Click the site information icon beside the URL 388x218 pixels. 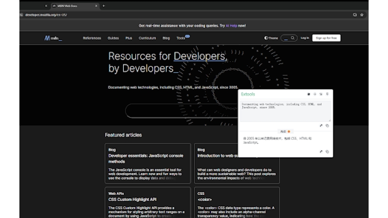[x=21, y=15]
